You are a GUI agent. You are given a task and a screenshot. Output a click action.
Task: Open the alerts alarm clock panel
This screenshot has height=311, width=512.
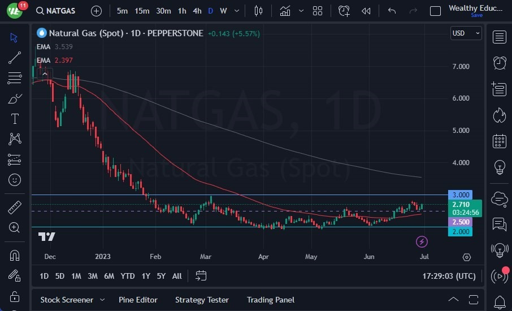[x=499, y=63]
